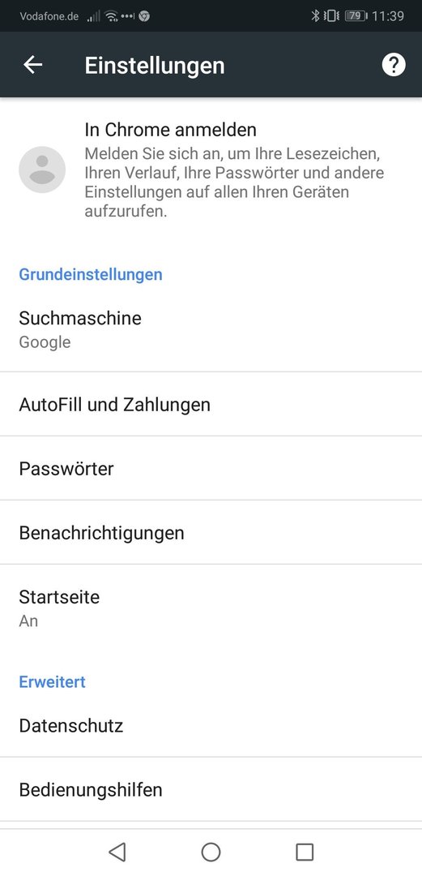Screen dimensions: 422x876
Task: Open the help question mark icon
Action: 394,65
